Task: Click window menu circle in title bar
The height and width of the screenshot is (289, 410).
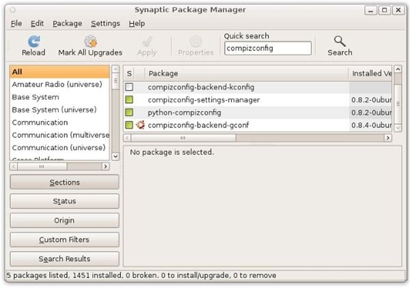Action: [13, 10]
